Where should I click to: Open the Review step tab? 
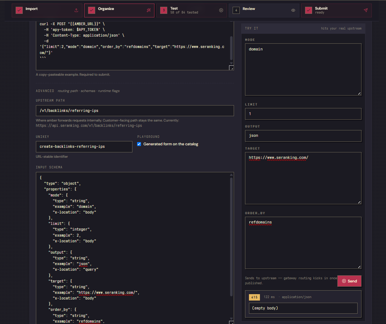264,10
